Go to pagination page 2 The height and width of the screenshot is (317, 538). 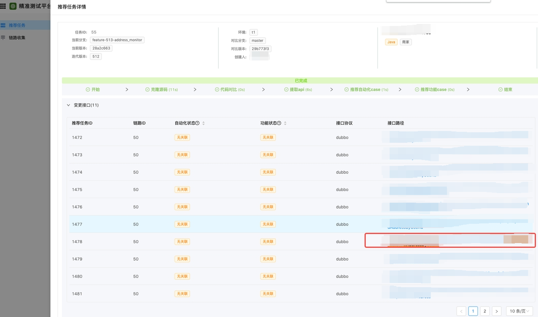(485, 311)
